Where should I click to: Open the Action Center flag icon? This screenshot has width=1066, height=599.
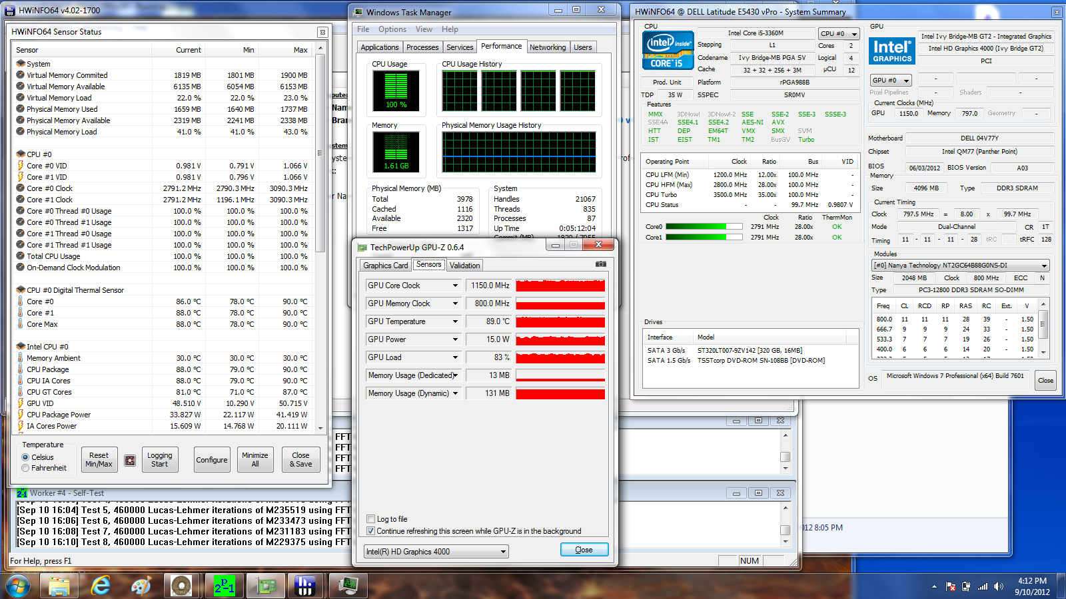[x=950, y=586]
